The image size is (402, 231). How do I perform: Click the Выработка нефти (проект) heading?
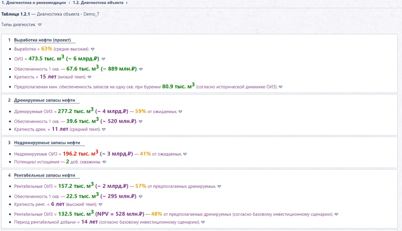tap(42, 40)
